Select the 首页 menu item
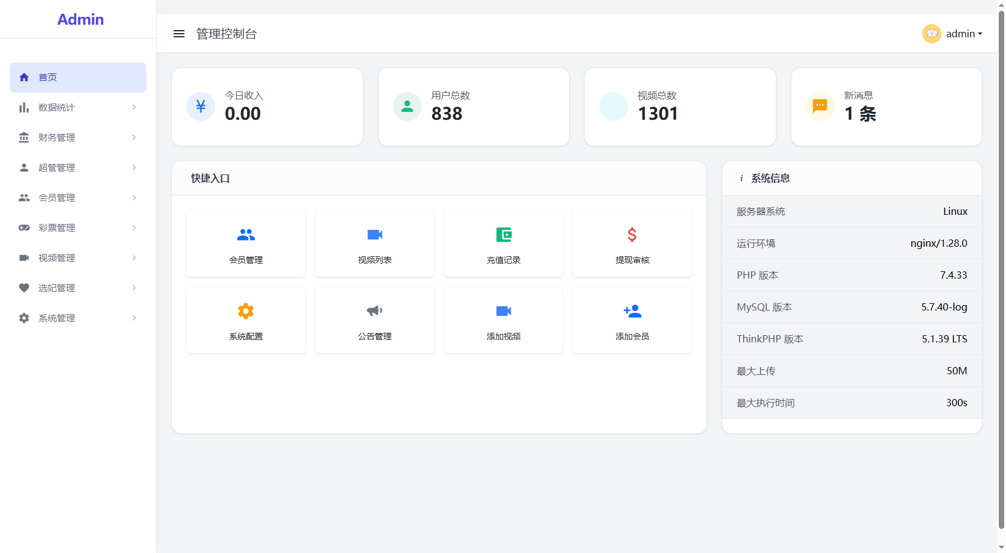 coord(78,78)
